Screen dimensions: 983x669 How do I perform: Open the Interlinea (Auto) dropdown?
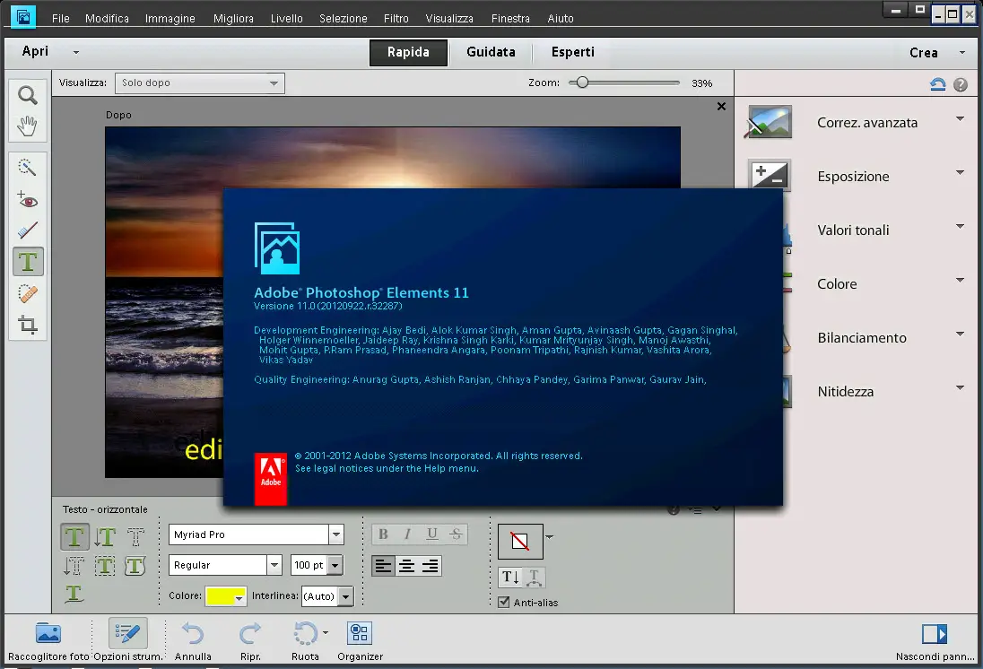[346, 596]
